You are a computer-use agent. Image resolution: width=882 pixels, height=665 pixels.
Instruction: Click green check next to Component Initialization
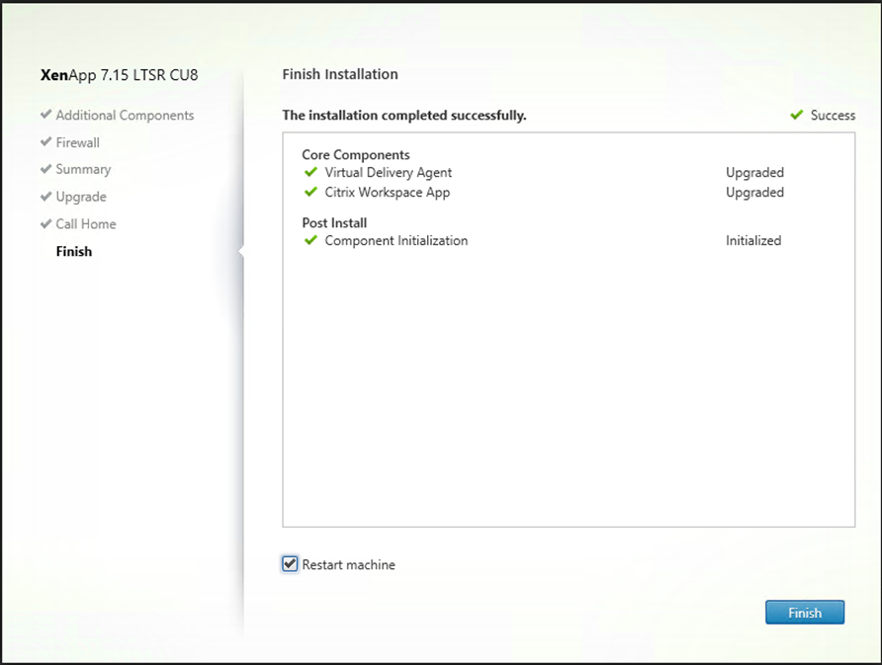click(x=310, y=240)
